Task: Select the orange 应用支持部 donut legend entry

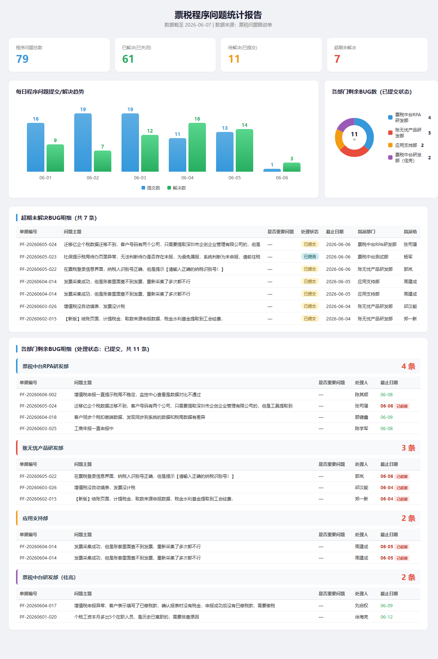Action: (406, 145)
